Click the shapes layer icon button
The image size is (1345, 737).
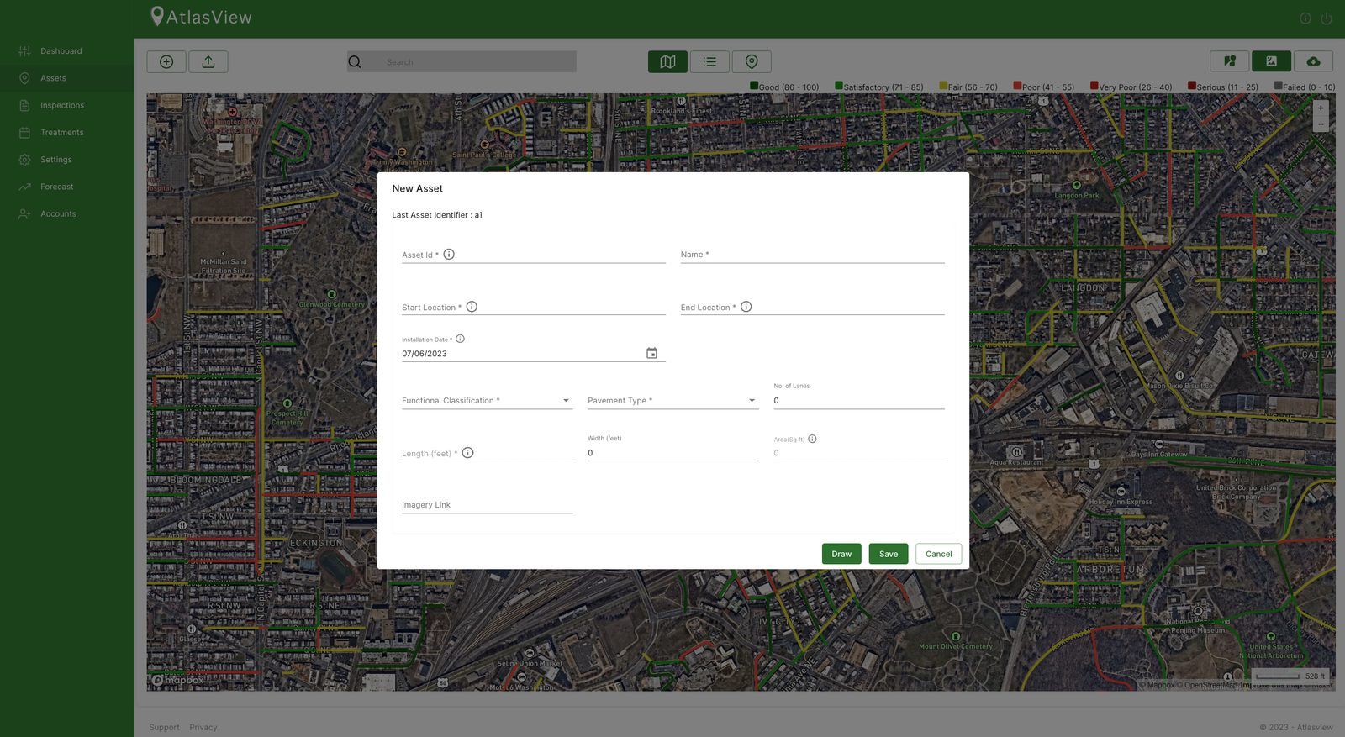(x=1229, y=61)
